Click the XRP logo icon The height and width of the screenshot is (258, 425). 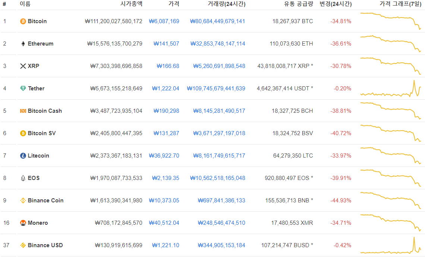coord(23,66)
